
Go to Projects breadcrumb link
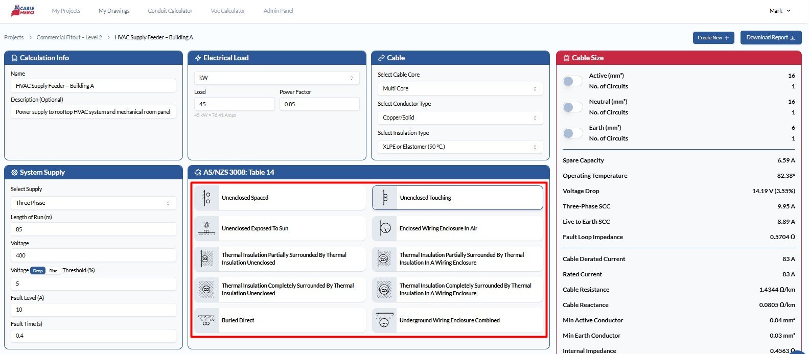[x=14, y=37]
